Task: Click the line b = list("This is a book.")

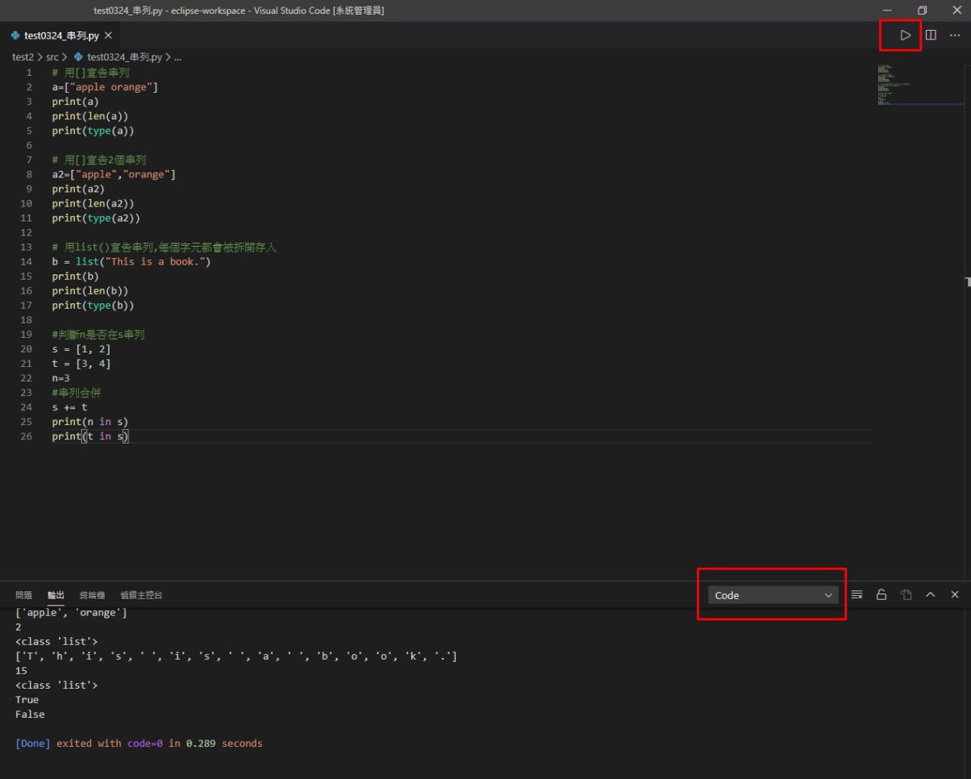Action: (x=131, y=261)
